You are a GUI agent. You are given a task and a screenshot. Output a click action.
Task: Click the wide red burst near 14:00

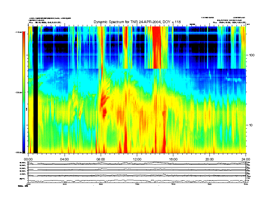157,48
